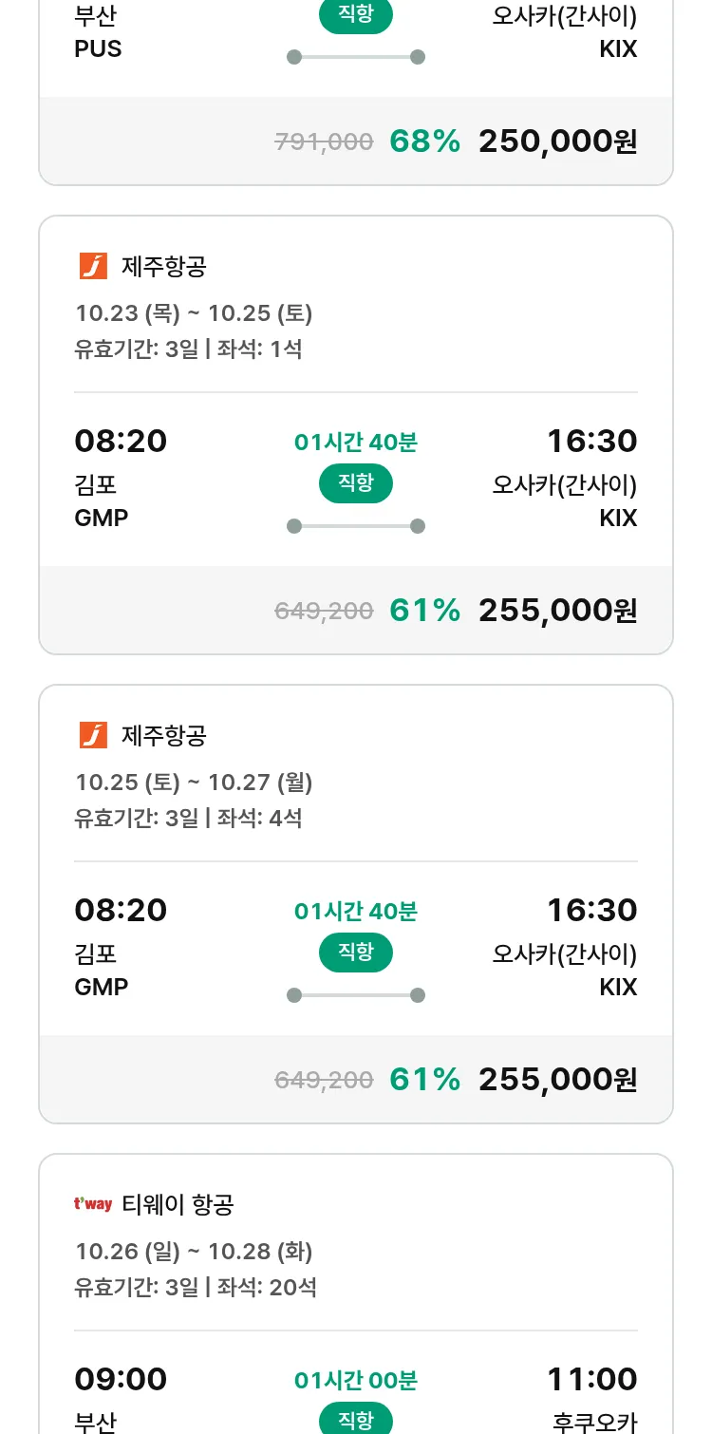The width and height of the screenshot is (712, 1434).
Task: Tap the 직항 badge on the 10.25 Jeju Air flight
Action: coord(356,953)
